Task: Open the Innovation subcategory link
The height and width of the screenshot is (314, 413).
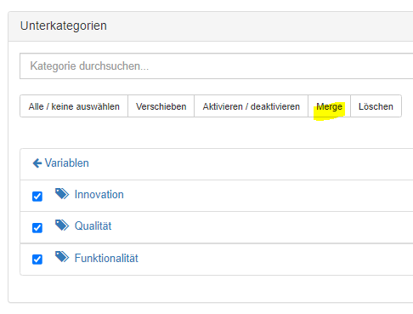Action: pyautogui.click(x=99, y=195)
